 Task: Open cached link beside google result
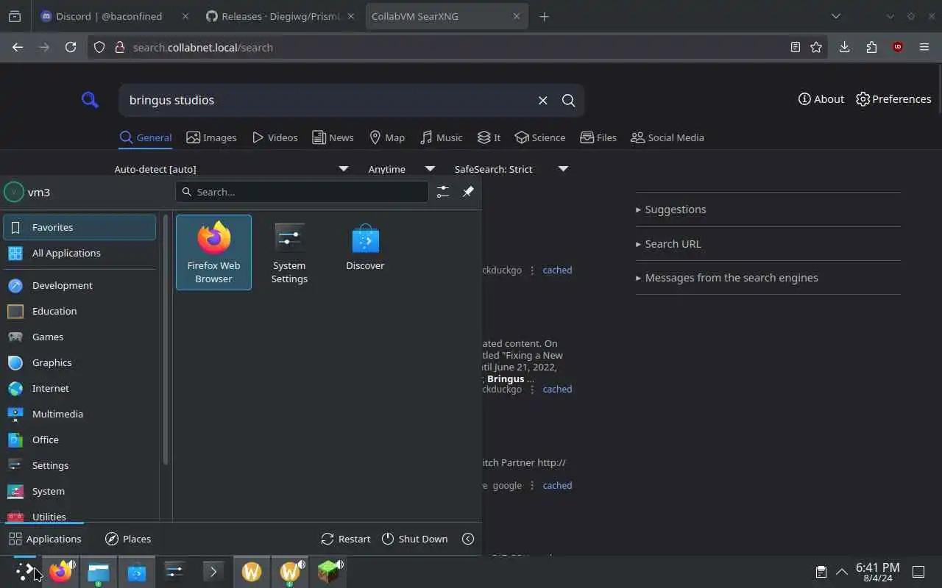point(557,485)
